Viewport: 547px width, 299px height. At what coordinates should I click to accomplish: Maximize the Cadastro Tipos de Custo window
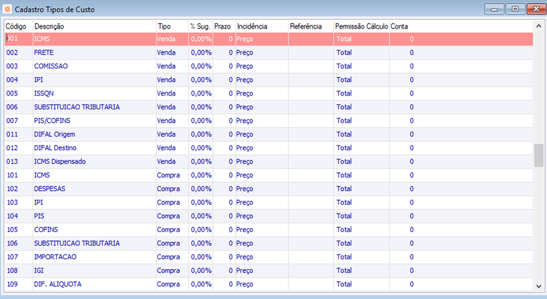click(x=516, y=9)
